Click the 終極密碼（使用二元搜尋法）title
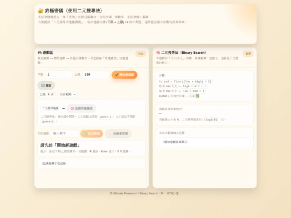291x218 pixels. pos(74,11)
